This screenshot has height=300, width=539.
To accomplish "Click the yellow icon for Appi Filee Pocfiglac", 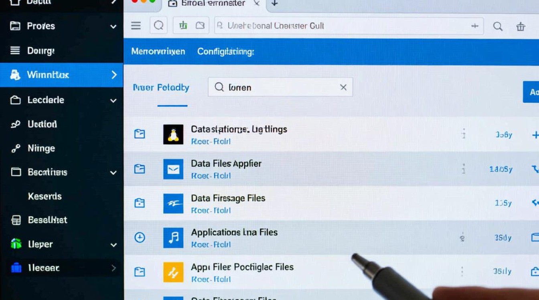I will point(173,272).
